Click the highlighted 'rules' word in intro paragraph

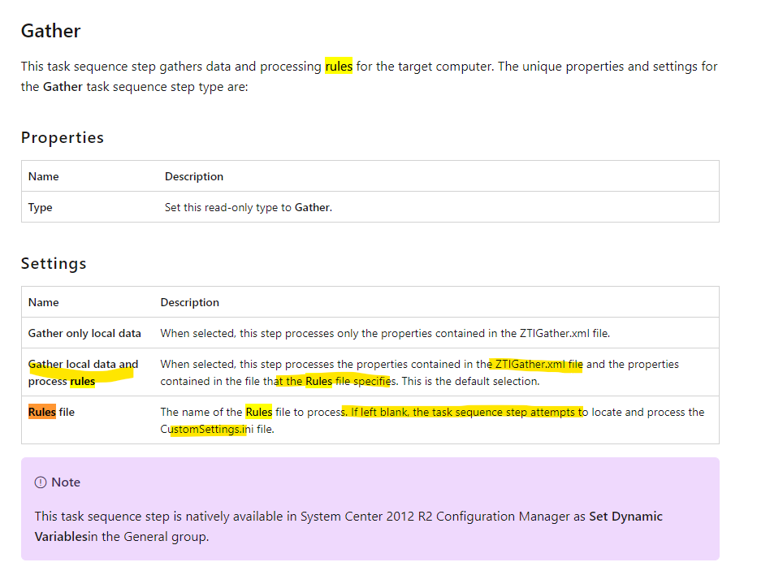point(339,66)
